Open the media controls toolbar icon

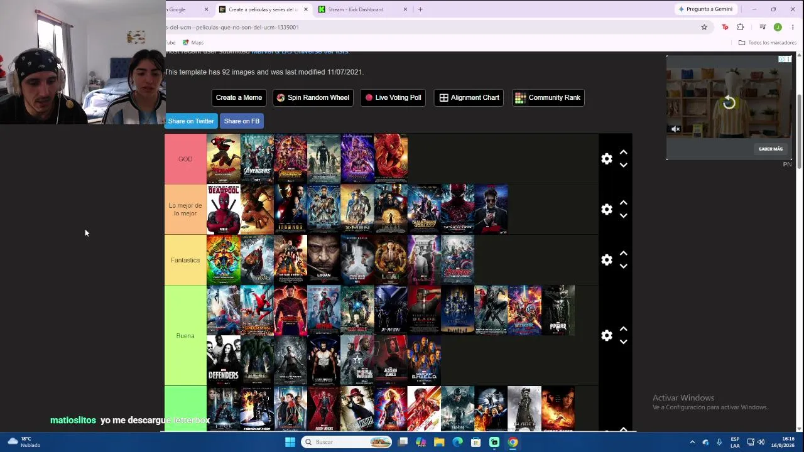point(763,27)
